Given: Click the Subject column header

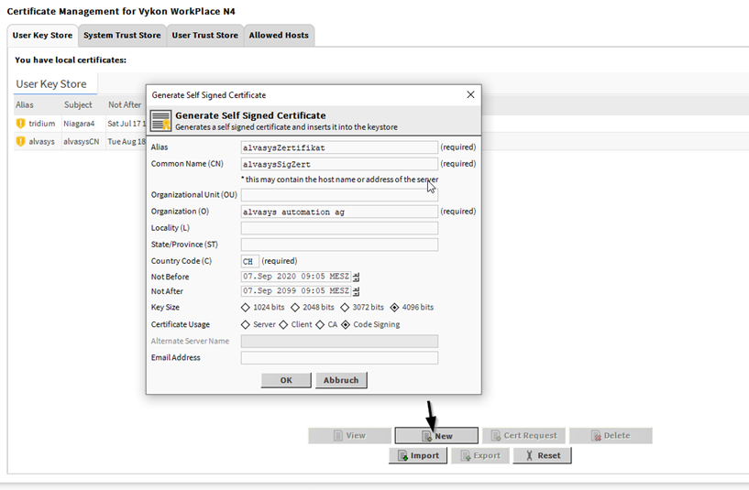Looking at the screenshot, I should click(78, 105).
